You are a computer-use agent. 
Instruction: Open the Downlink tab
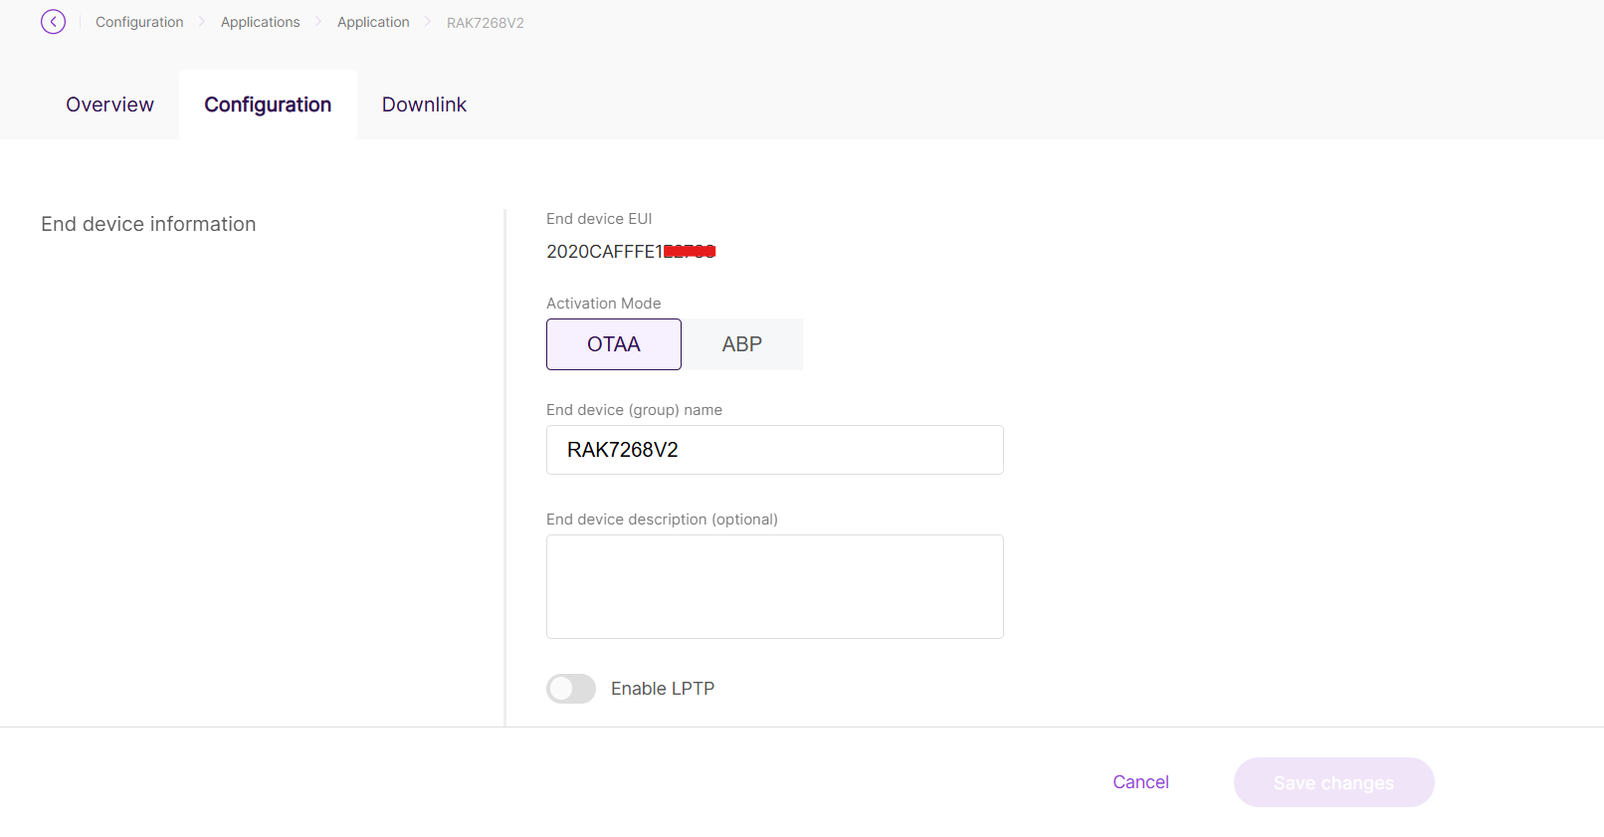[x=424, y=105]
